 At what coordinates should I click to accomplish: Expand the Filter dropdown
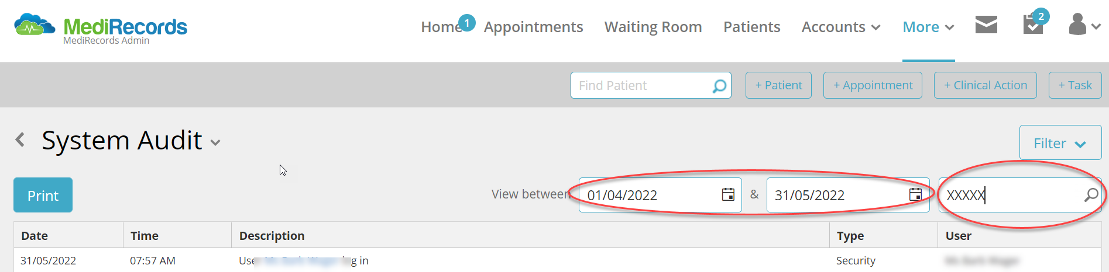point(1060,142)
